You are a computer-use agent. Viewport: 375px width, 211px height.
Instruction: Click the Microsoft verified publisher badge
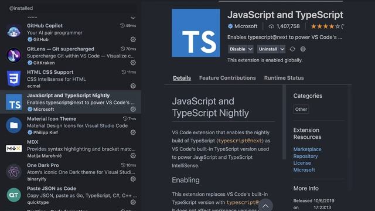click(230, 26)
